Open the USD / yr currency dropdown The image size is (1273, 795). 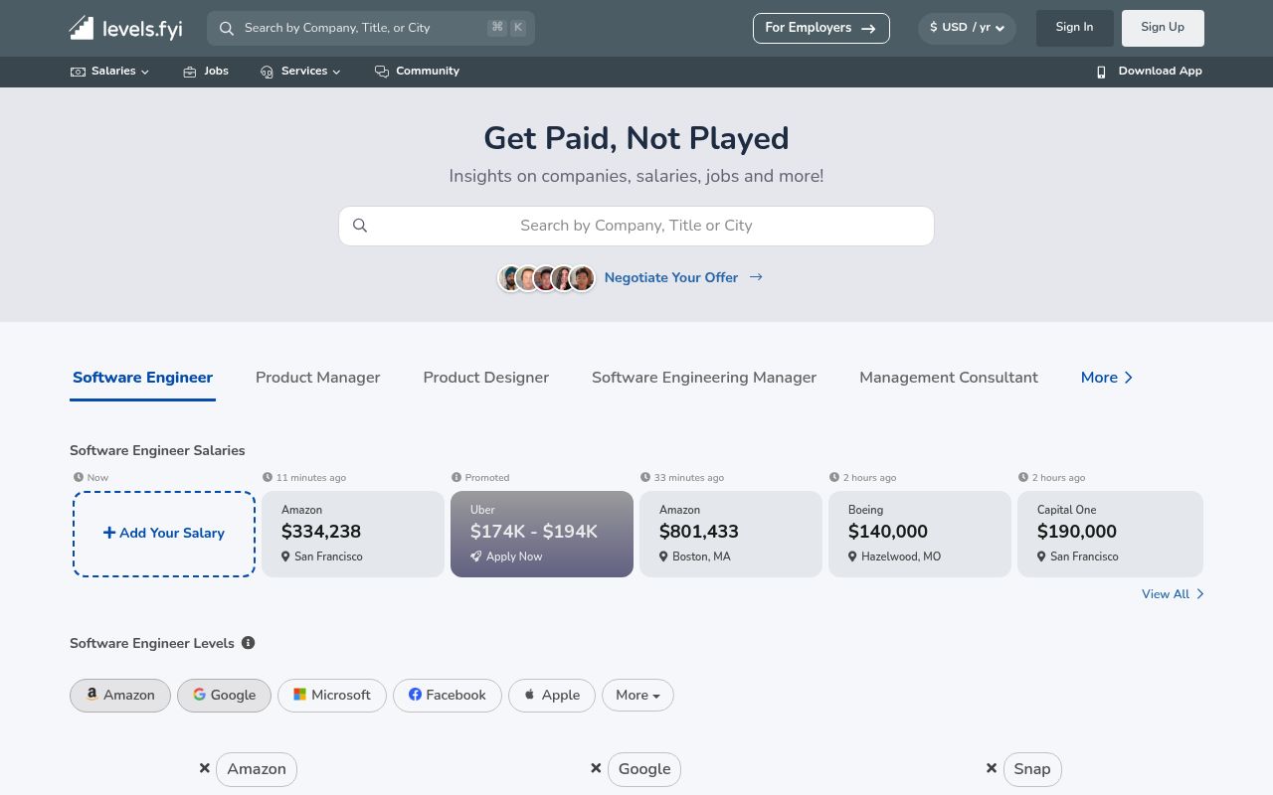(x=967, y=28)
